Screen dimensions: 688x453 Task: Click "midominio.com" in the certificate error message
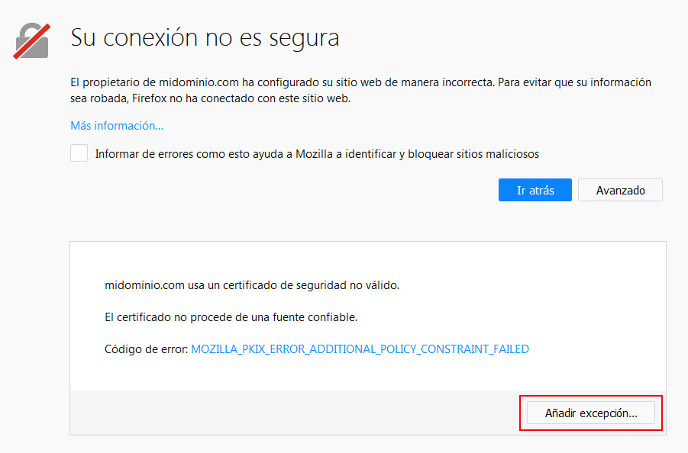pos(144,285)
